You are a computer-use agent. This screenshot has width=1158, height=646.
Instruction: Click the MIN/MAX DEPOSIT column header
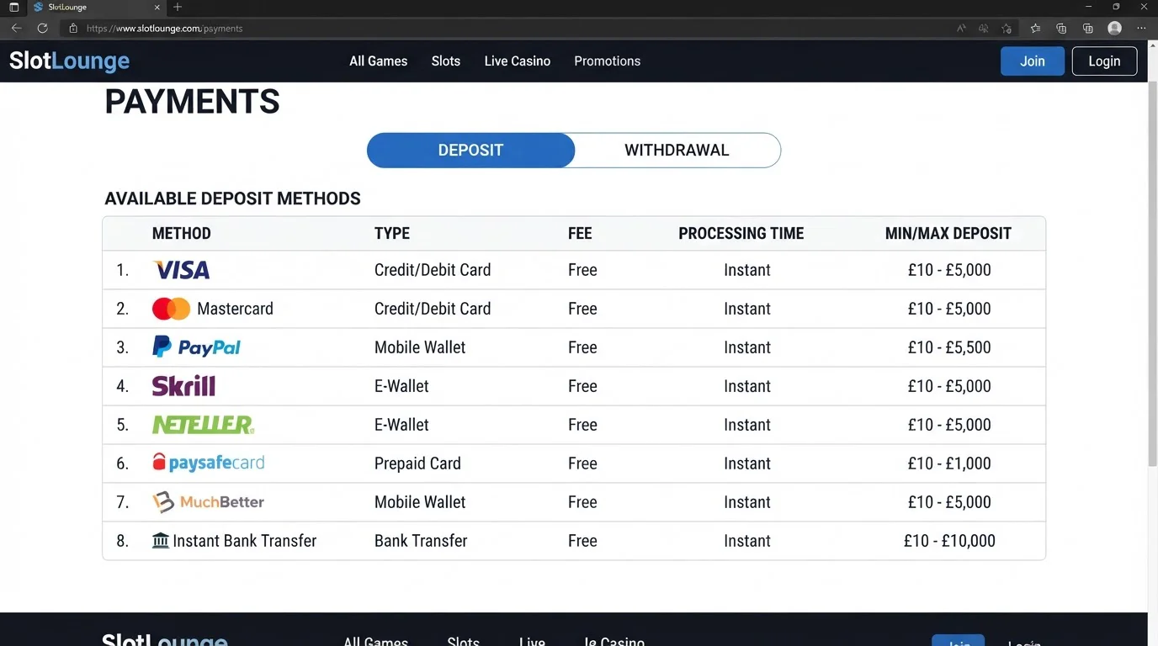948,234
